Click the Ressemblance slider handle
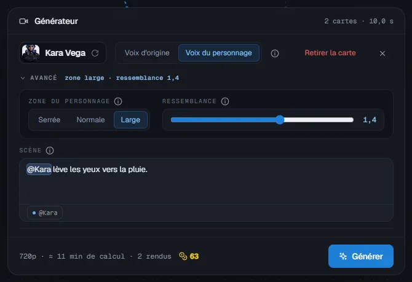 [x=280, y=120]
